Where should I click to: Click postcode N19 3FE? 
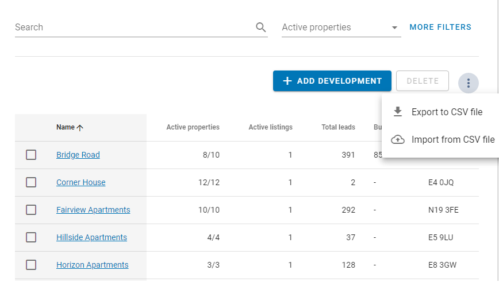443,210
